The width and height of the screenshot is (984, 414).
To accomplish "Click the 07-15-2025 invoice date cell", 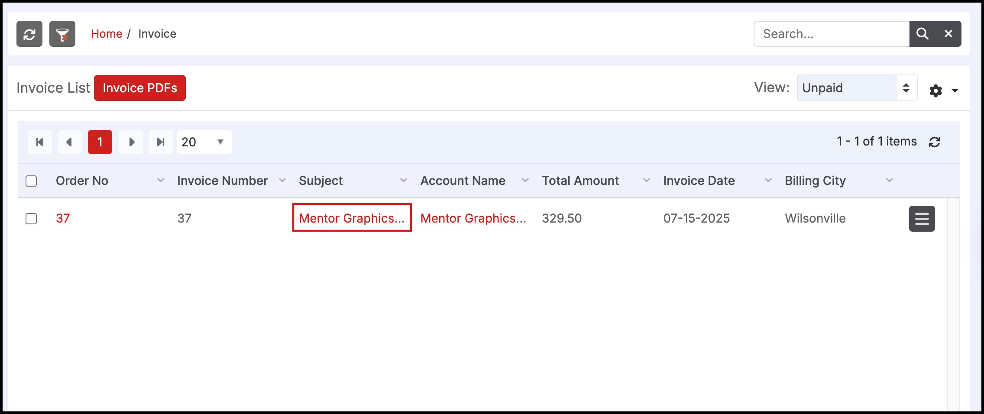I will [x=696, y=218].
